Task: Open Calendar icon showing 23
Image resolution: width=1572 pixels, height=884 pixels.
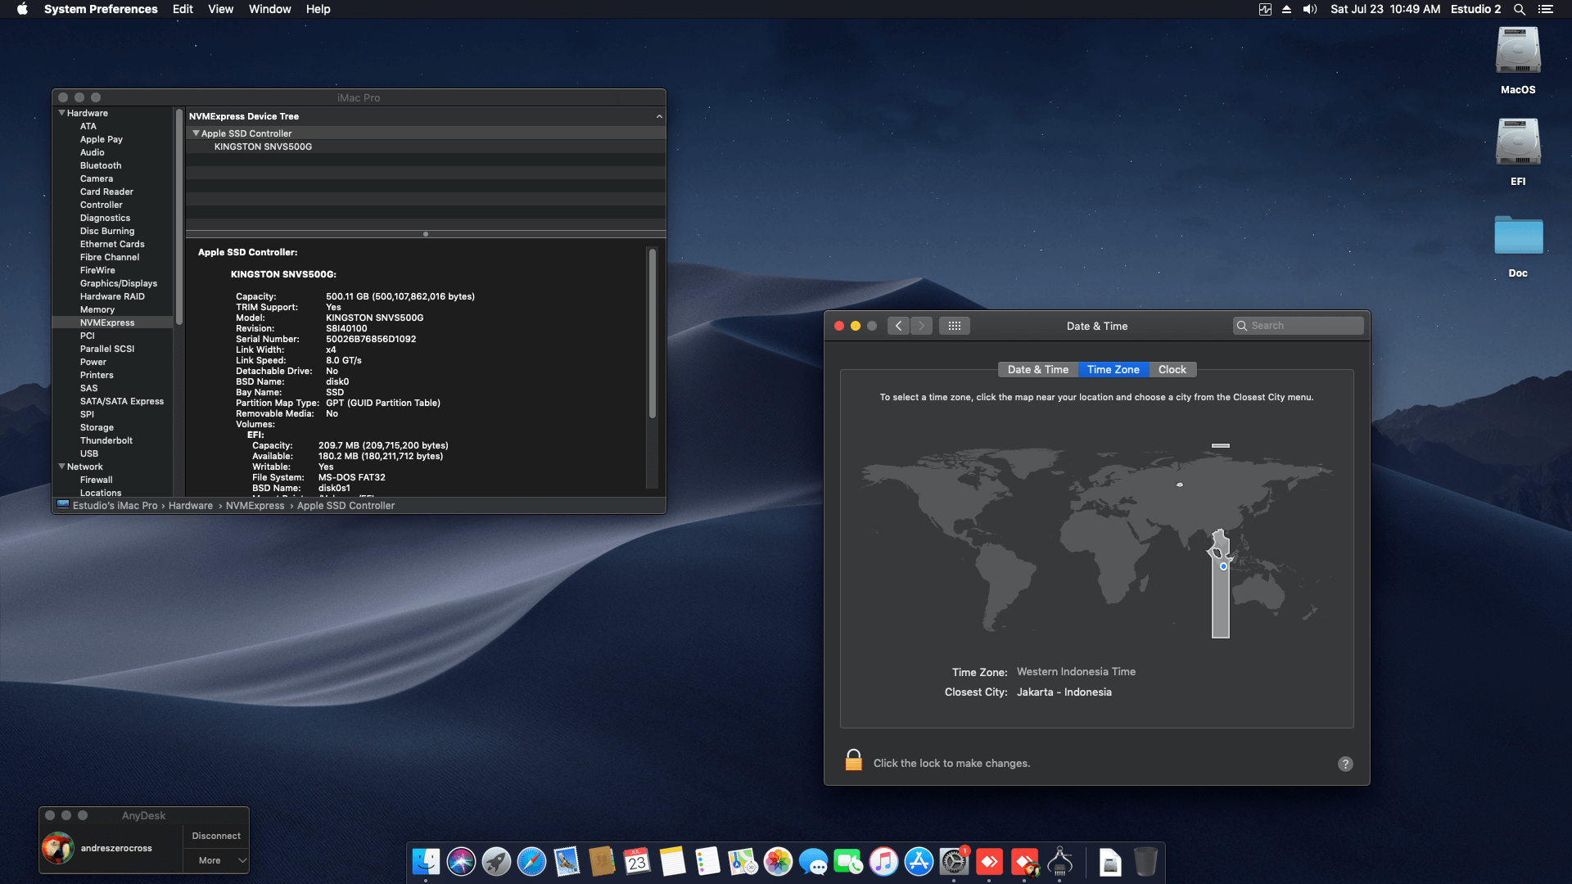Action: pos(637,861)
